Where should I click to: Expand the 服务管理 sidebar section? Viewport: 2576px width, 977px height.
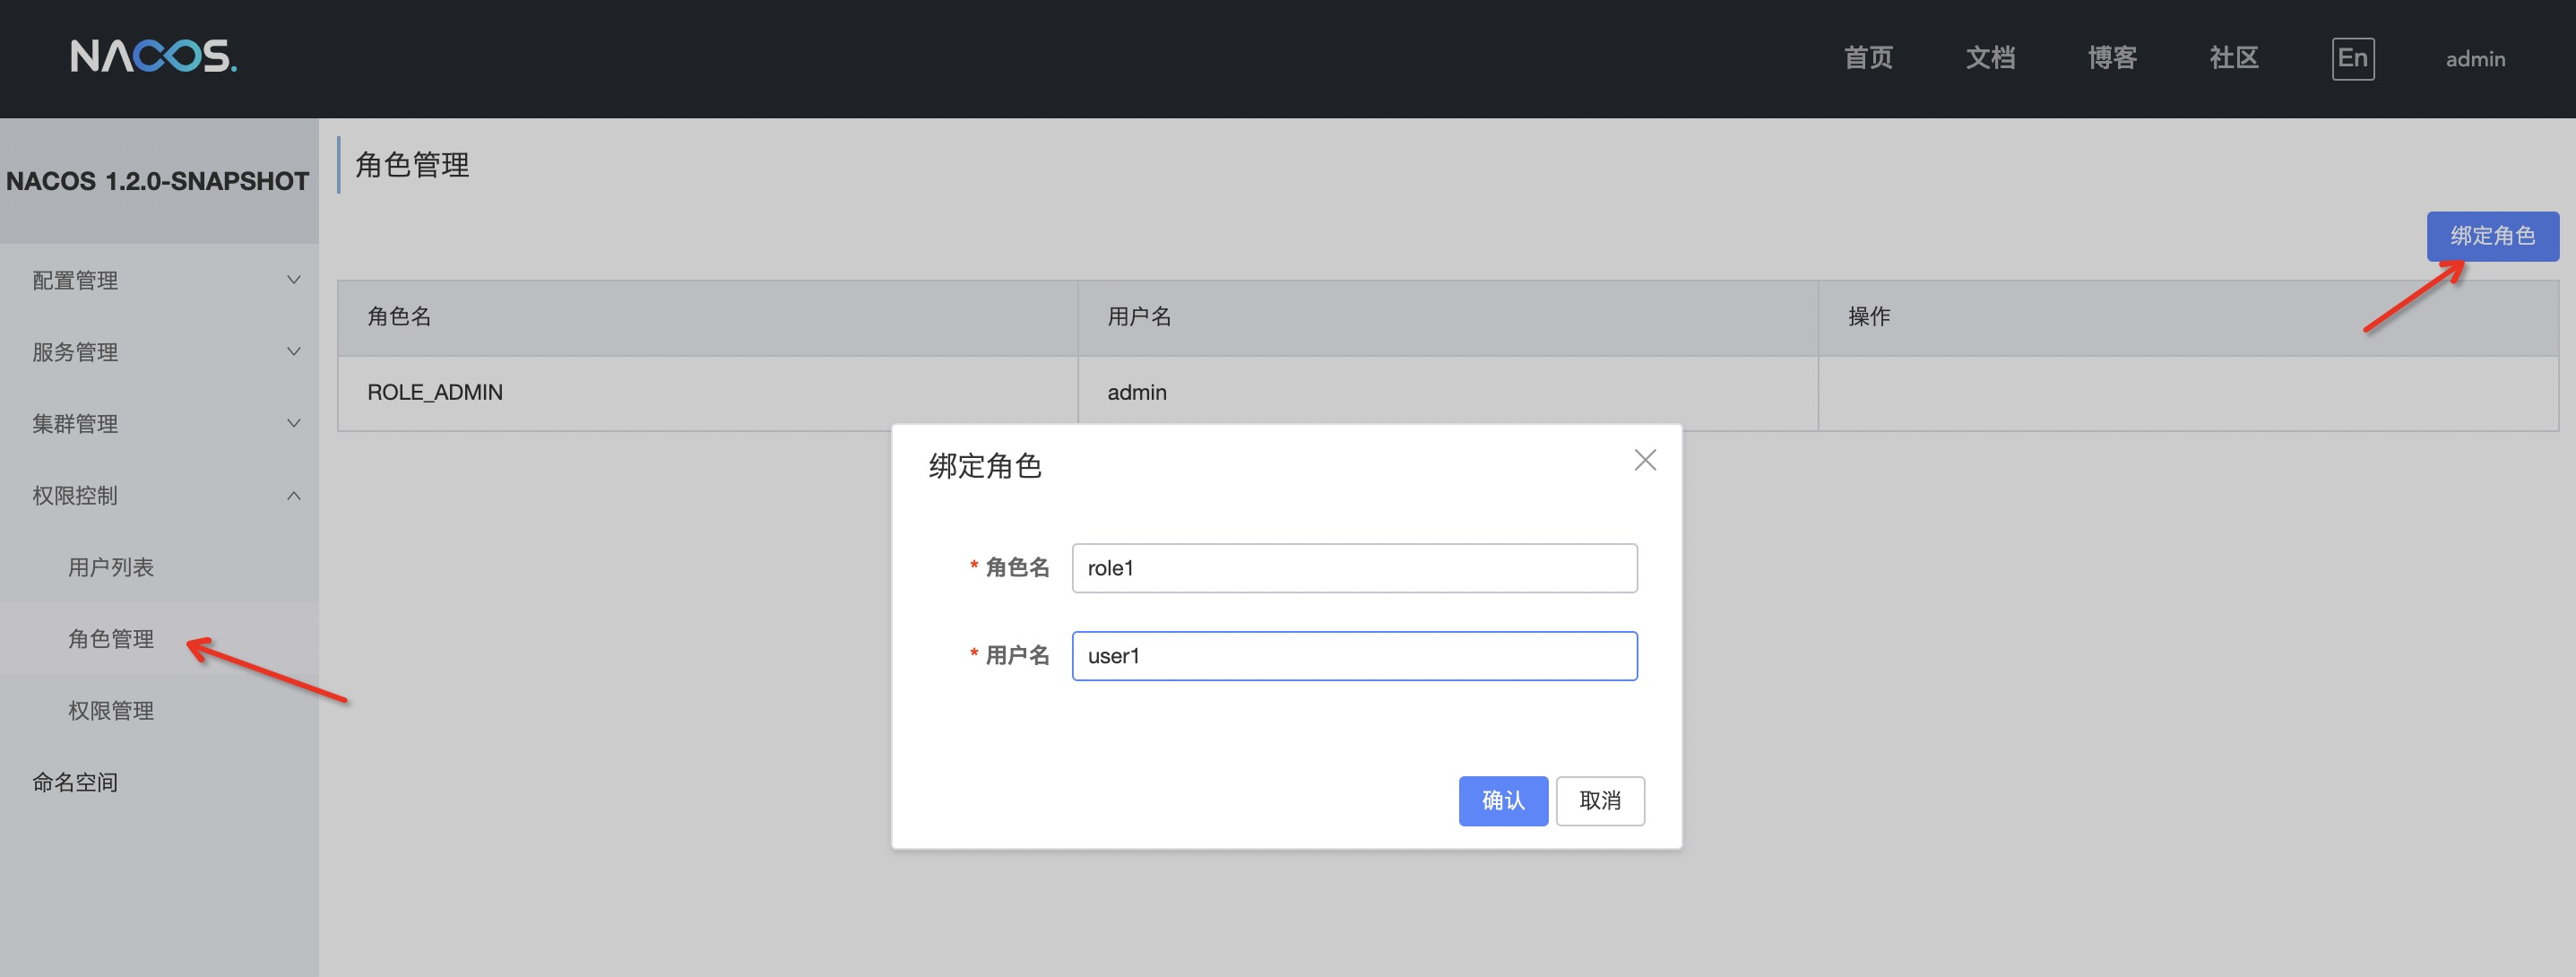coord(75,352)
